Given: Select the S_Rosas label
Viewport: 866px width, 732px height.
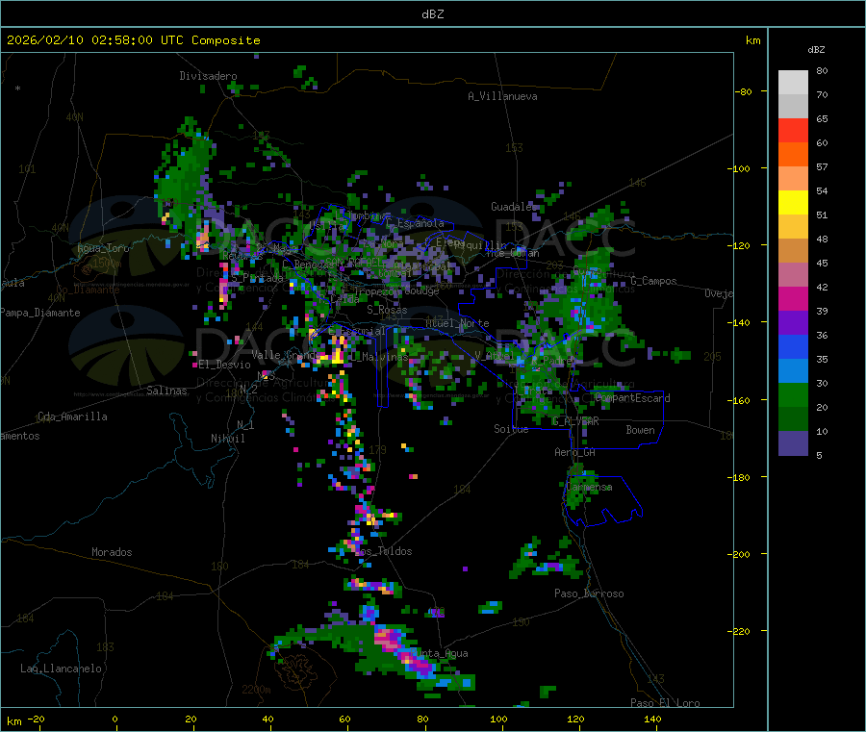Looking at the screenshot, I should [387, 311].
